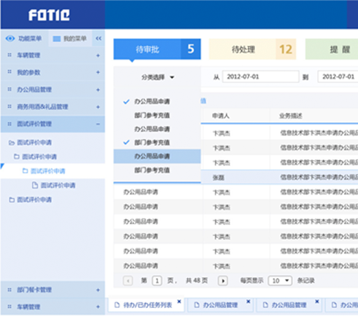The image size is (358, 316).
Task: Expand 商务用酒&礼品管理 with its plus sign
Action: point(98,107)
